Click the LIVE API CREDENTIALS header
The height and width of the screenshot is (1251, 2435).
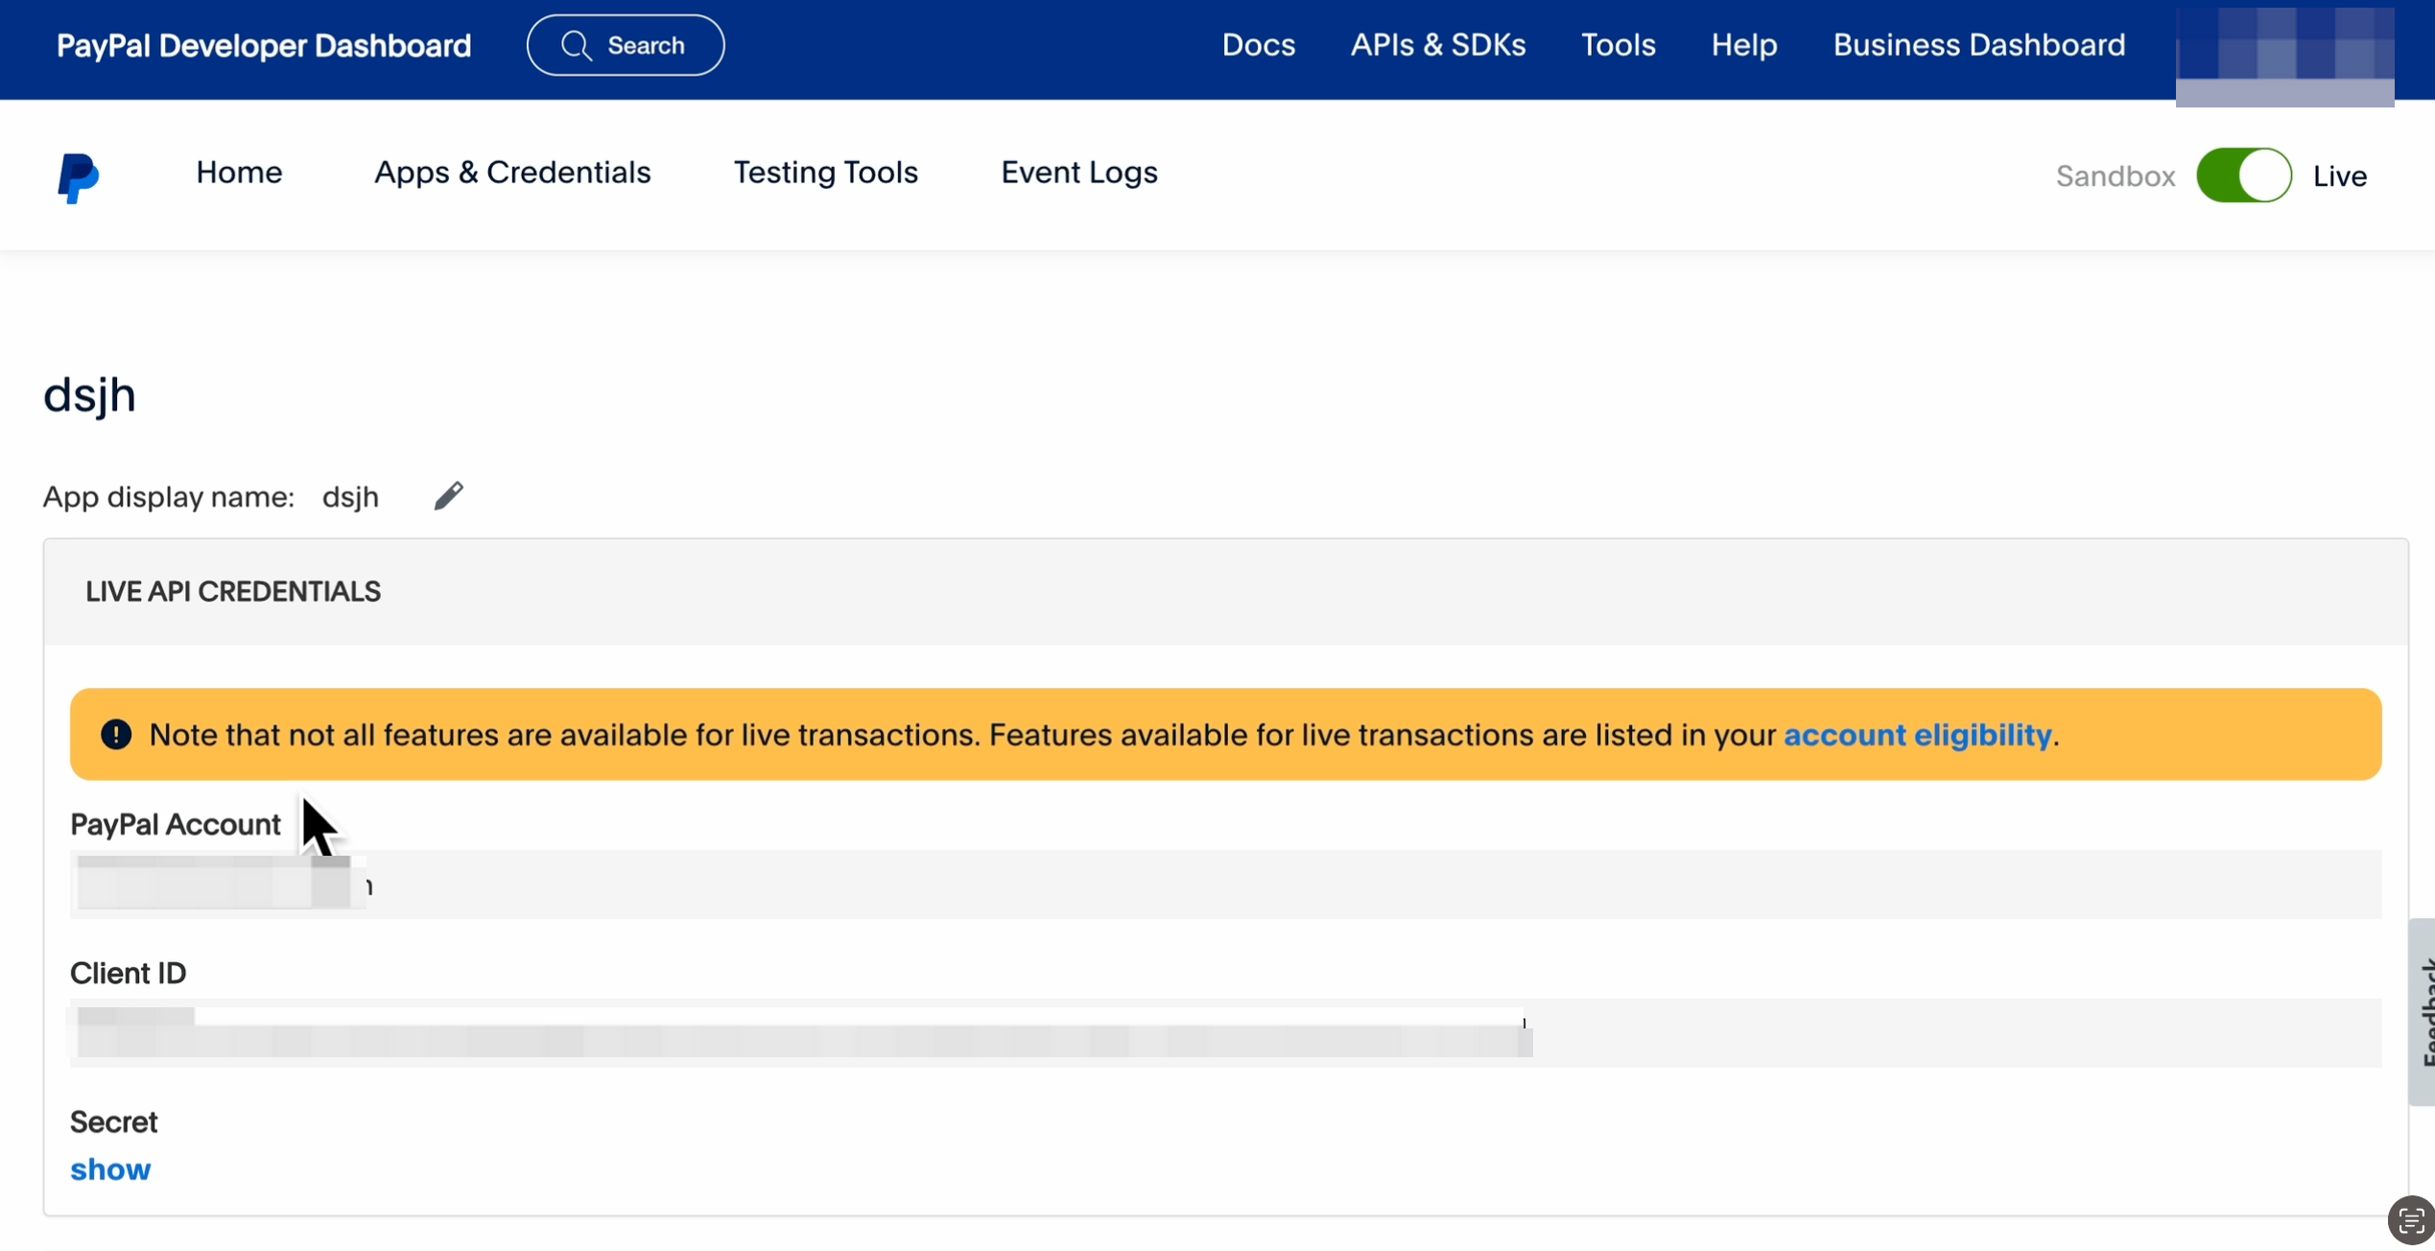click(x=233, y=592)
